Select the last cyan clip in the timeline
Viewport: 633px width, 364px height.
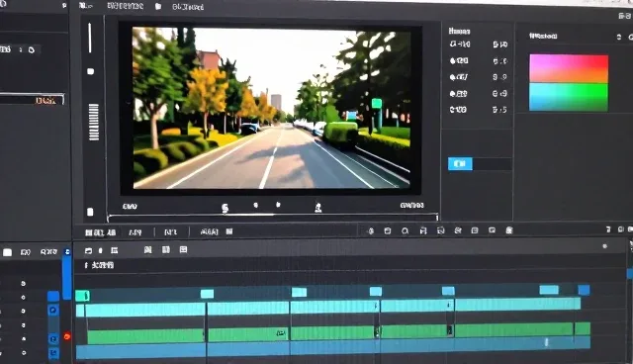pyautogui.click(x=518, y=305)
